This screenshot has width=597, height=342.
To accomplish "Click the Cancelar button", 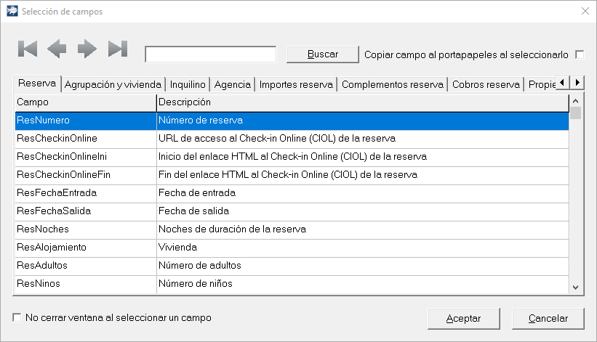I will pos(548,318).
